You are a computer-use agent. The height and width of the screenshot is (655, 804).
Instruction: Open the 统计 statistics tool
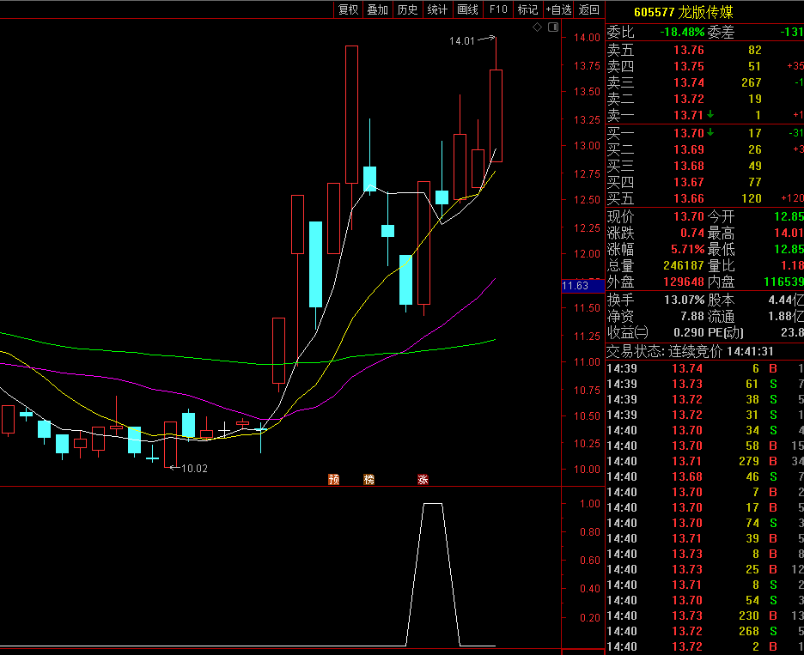coord(437,9)
